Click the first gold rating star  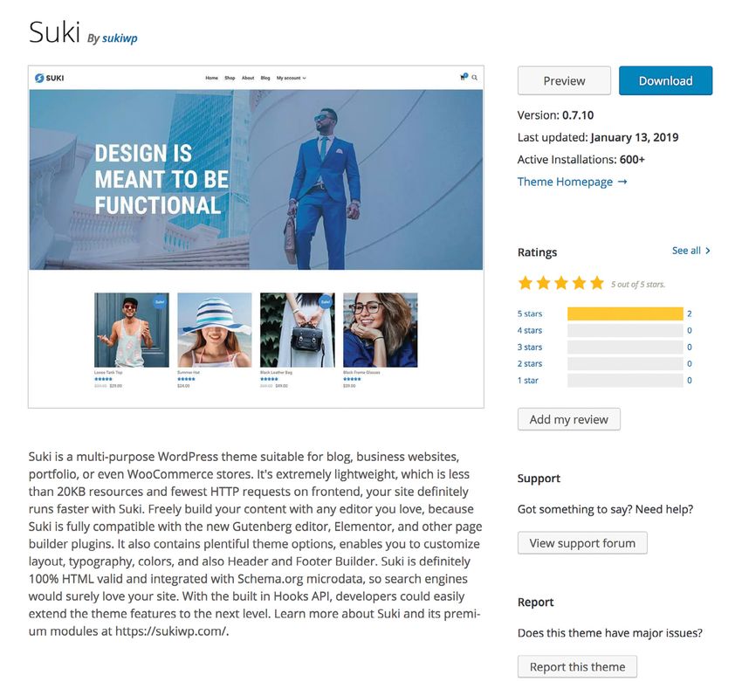click(x=526, y=283)
